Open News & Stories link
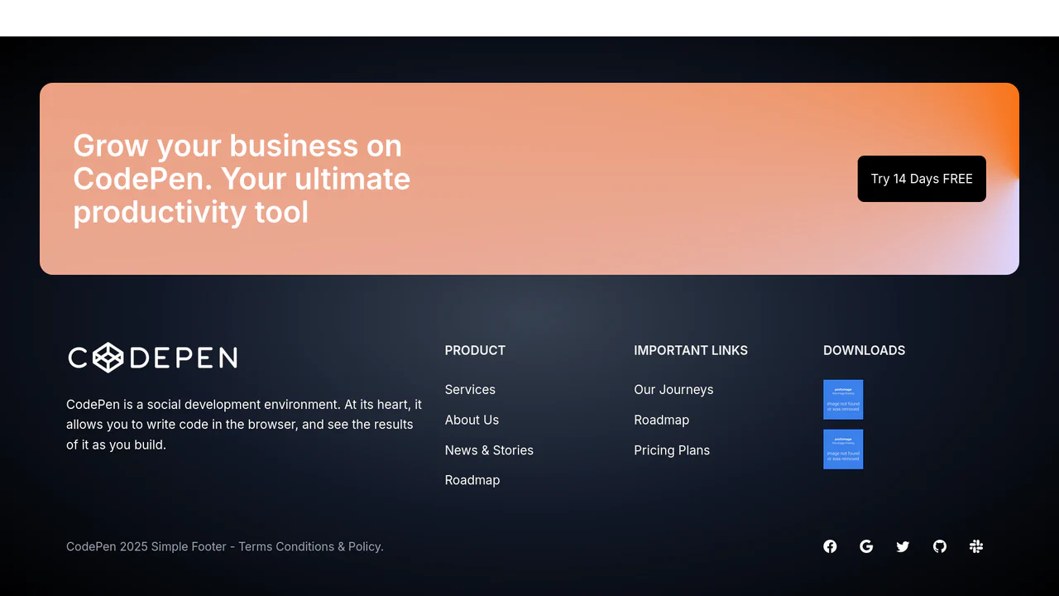The height and width of the screenshot is (596, 1059). (489, 450)
